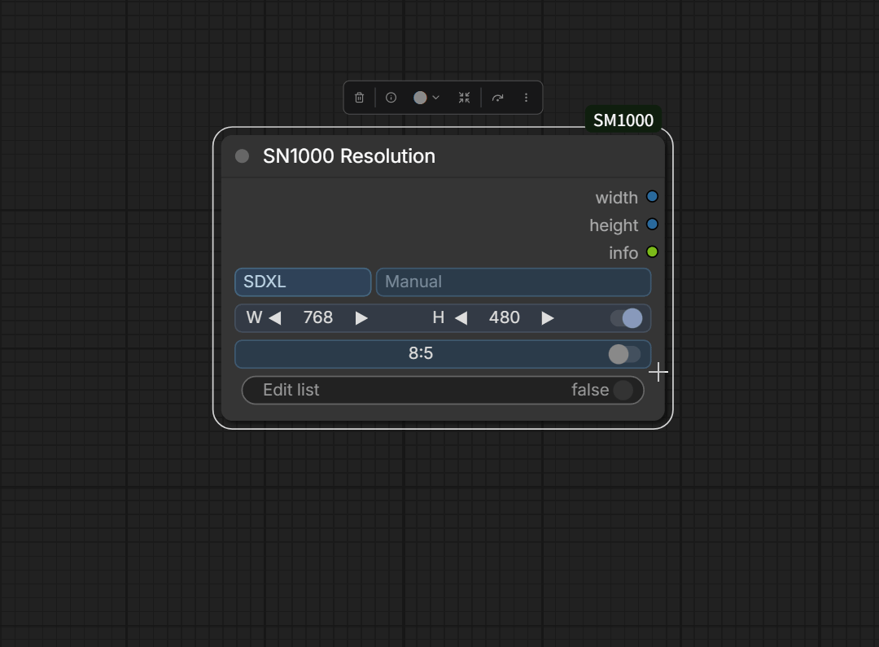The width and height of the screenshot is (879, 647).
Task: Increase width with the right arrow after 768
Action: coord(361,318)
